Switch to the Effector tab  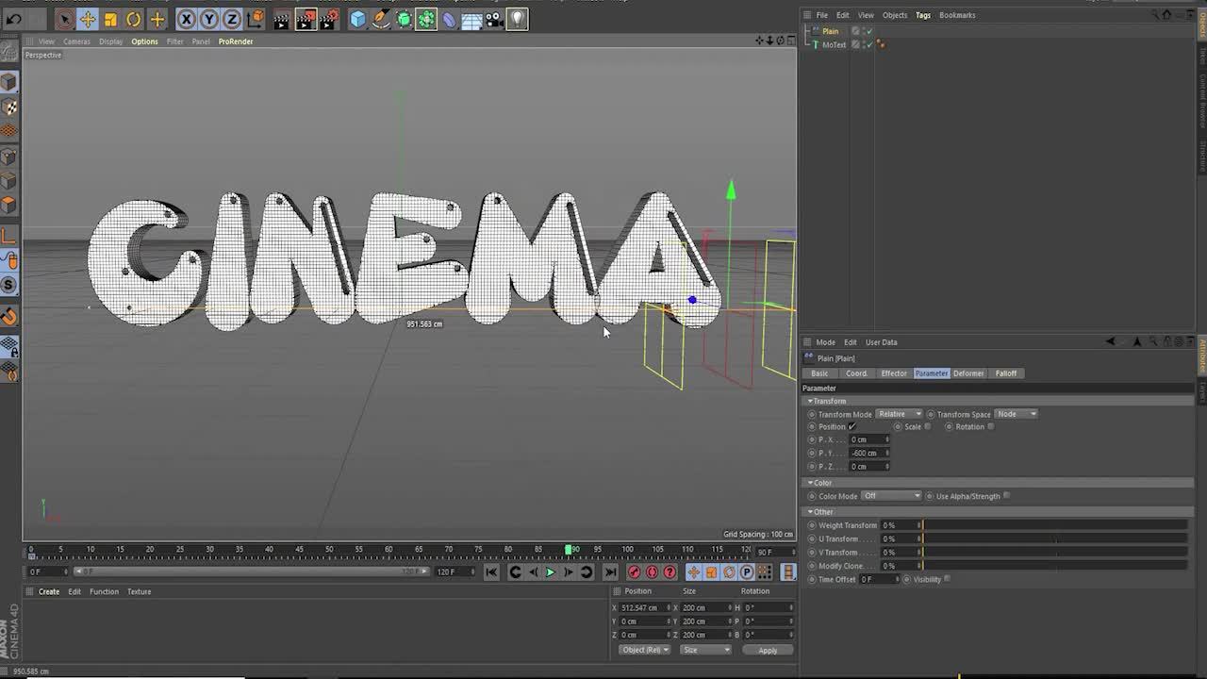(894, 373)
